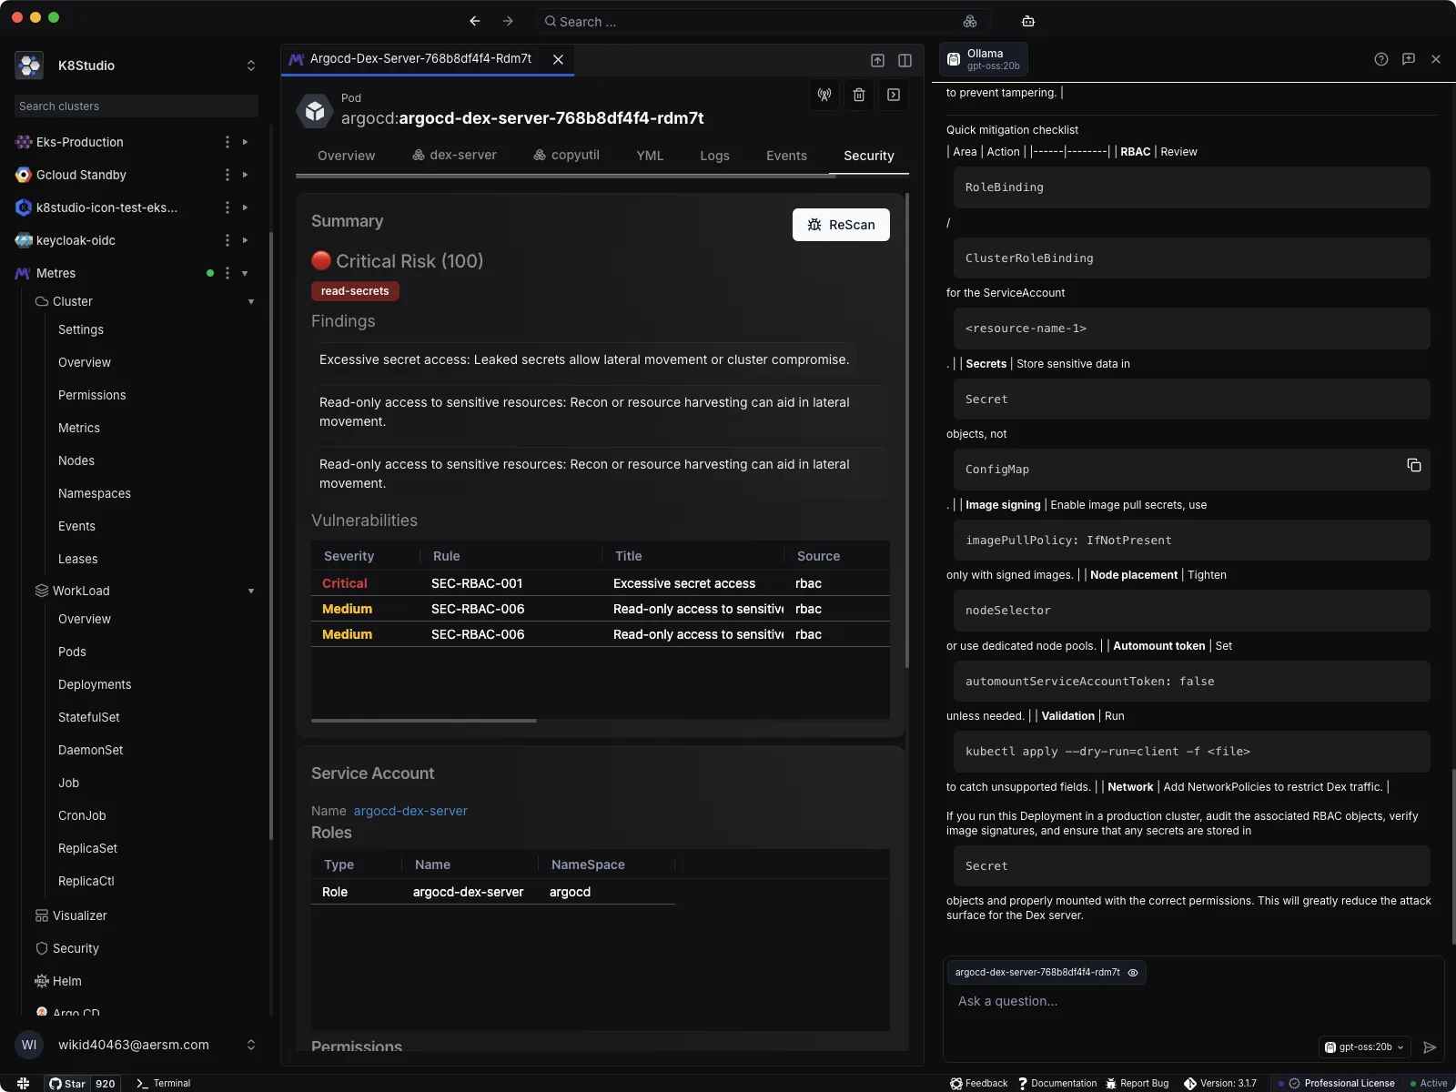Collapse the Metres cluster tree
The width and height of the screenshot is (1456, 1092).
click(246, 273)
